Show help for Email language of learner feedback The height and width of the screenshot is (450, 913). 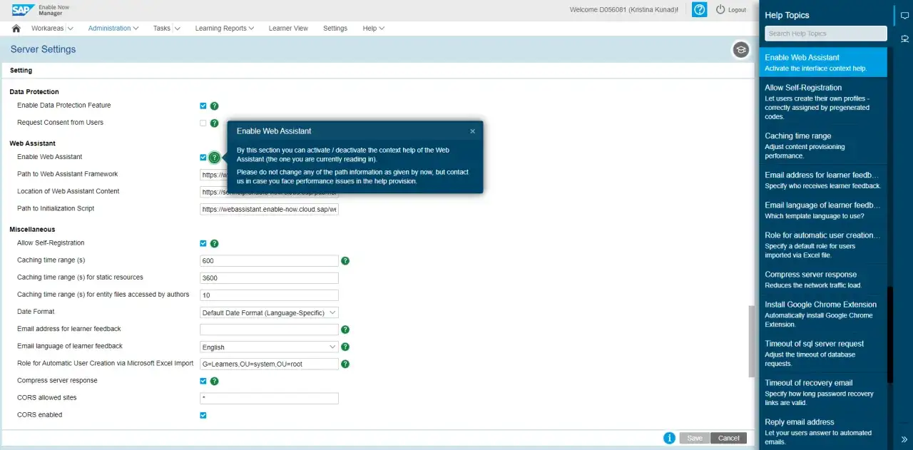point(345,347)
